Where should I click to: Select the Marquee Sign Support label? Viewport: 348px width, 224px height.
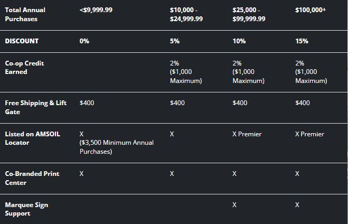pyautogui.click(x=26, y=209)
